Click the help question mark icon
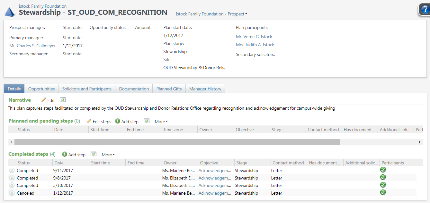Viewport: 430px width, 203px height. (x=424, y=10)
